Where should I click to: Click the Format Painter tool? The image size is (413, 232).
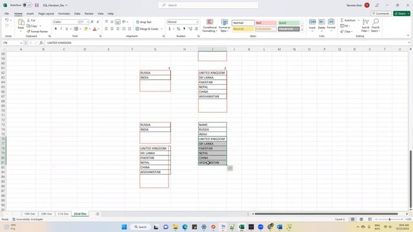(x=37, y=32)
